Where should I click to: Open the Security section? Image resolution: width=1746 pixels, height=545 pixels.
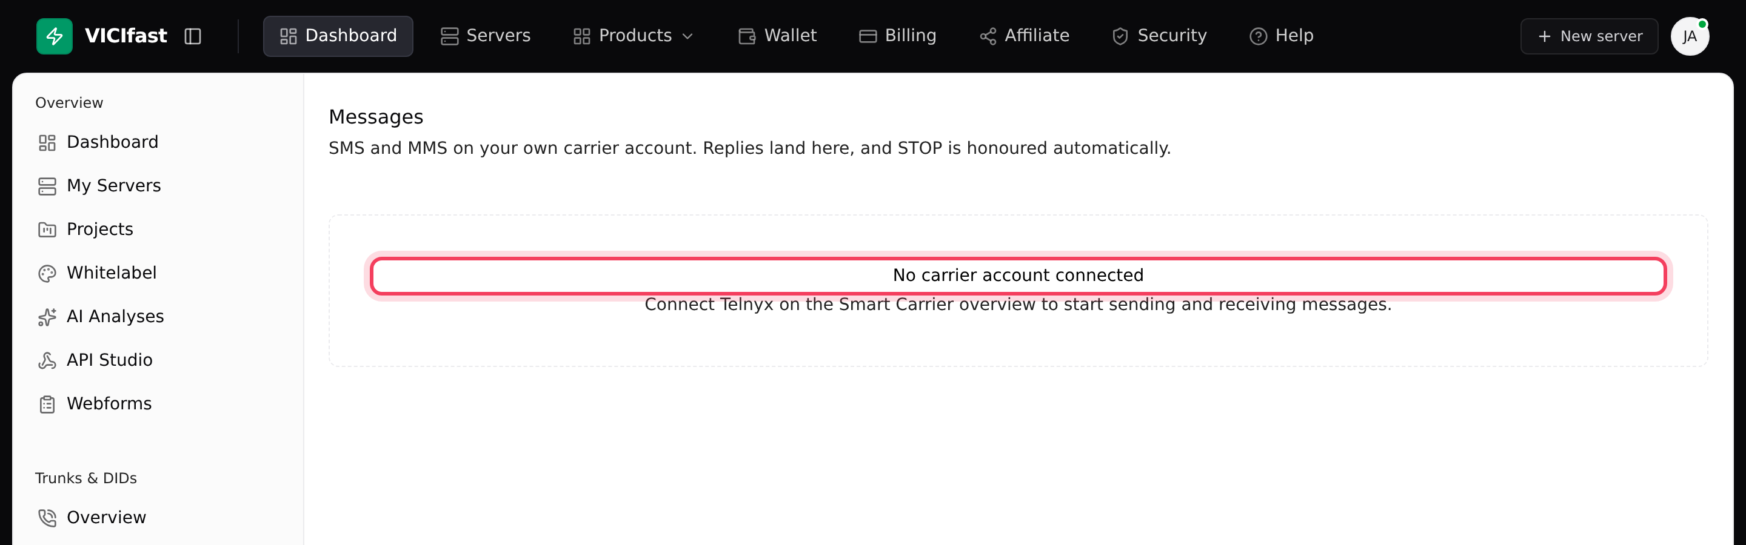coord(1159,36)
